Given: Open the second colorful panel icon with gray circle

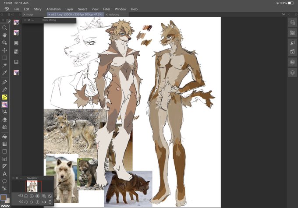Looking at the screenshot, I should click(x=16, y=33).
